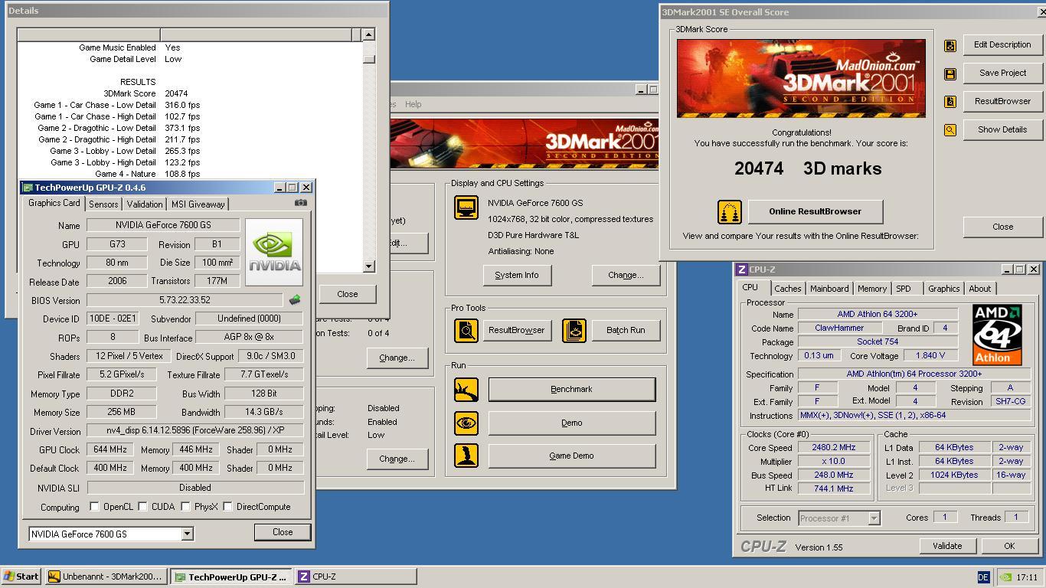Click the Demo eye icon
The width and height of the screenshot is (1046, 588).
(x=466, y=423)
